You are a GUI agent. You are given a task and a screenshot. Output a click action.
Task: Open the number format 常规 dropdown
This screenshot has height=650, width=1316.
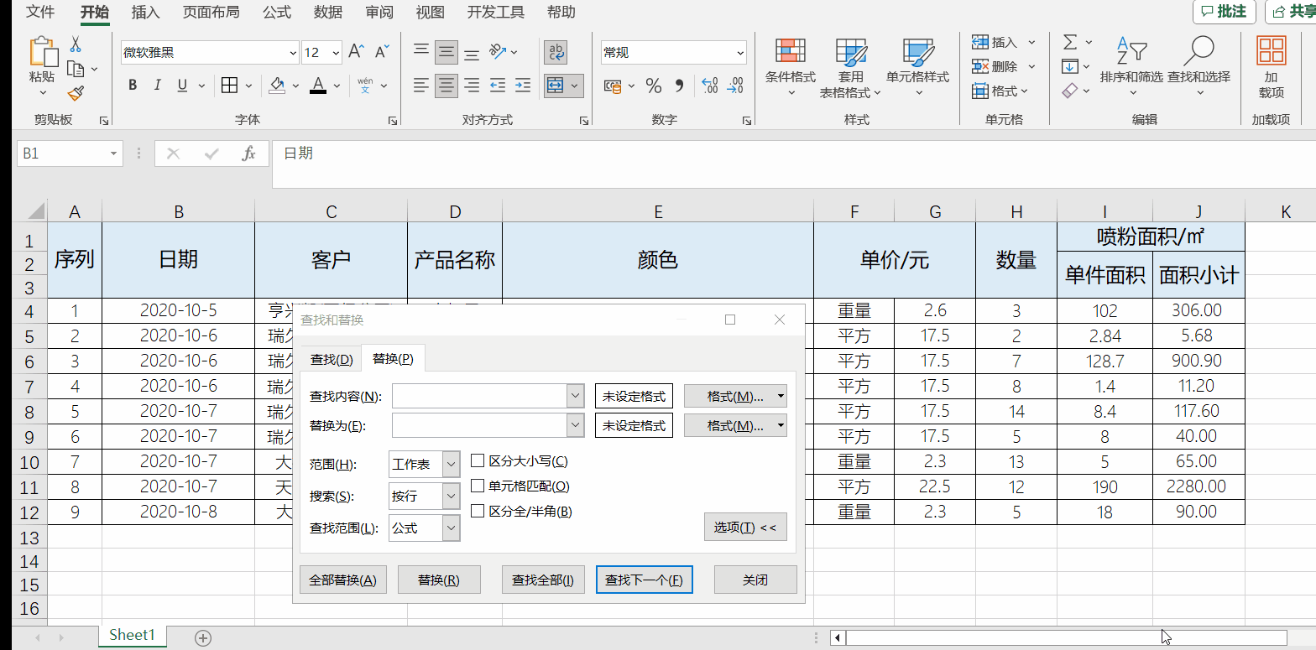[x=740, y=53]
